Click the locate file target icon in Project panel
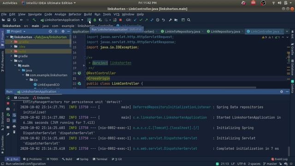 pos(50,31)
